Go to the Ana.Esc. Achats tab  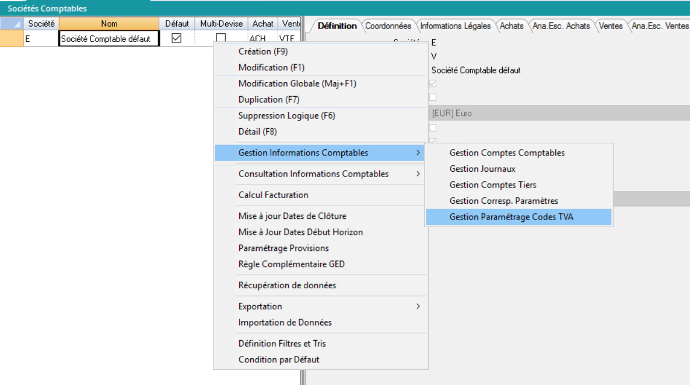point(561,26)
